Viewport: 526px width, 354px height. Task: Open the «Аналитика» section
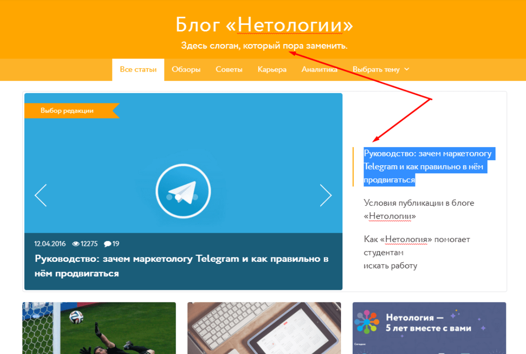pyautogui.click(x=319, y=69)
